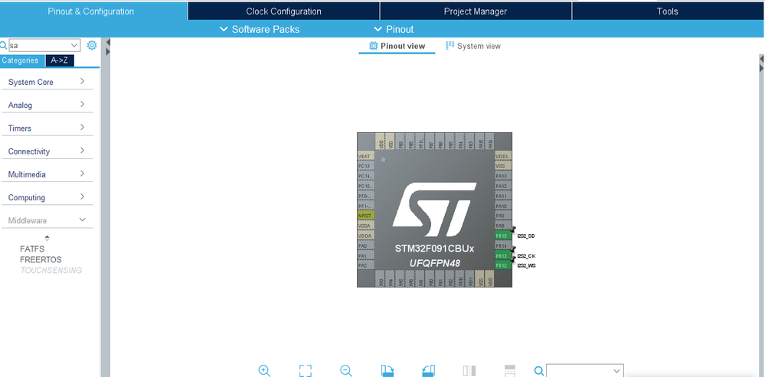Screen dimensions: 765x377
Task: Click the PA0 pin
Action: click(366, 245)
